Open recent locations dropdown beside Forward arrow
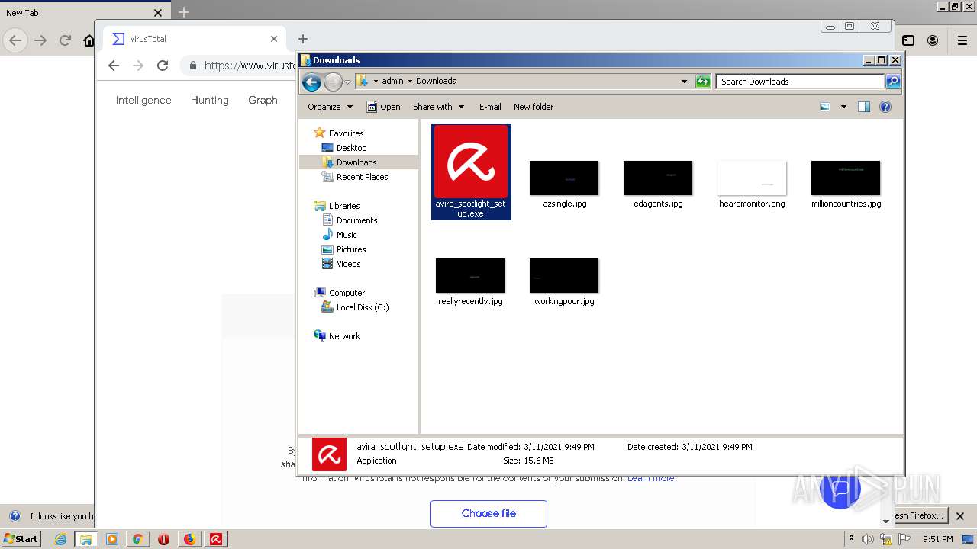This screenshot has height=549, width=977. 348,82
